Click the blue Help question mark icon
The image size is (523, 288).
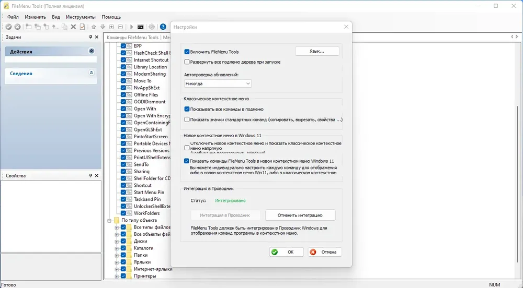coord(163,27)
